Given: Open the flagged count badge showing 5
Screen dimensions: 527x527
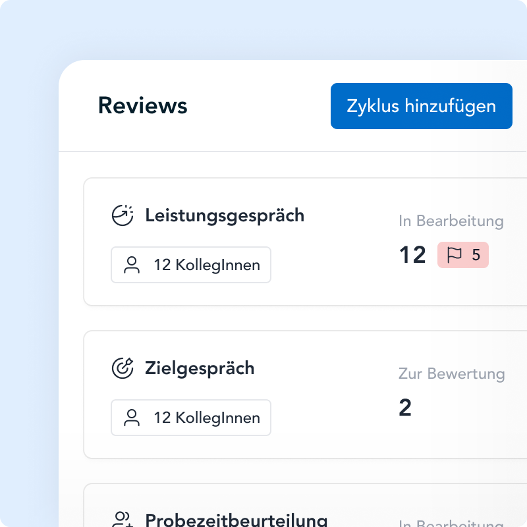Looking at the screenshot, I should click(463, 255).
